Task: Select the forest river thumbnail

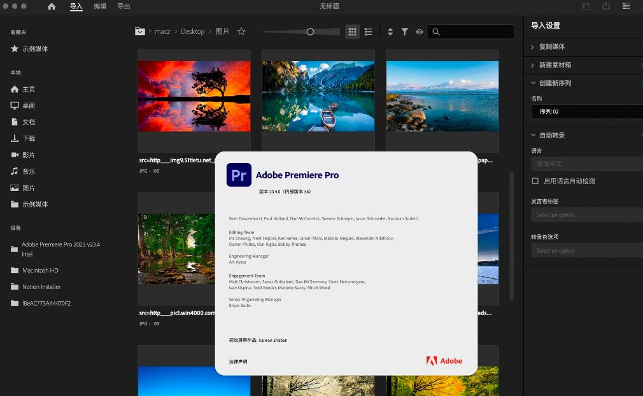Action: click(176, 249)
